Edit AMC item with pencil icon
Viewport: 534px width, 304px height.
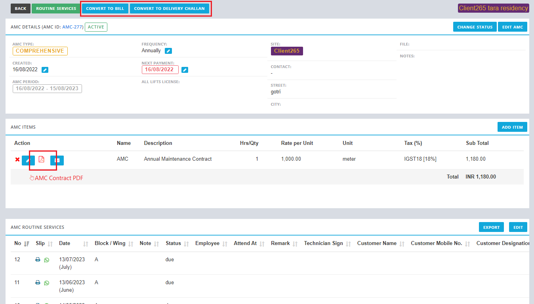click(28, 160)
